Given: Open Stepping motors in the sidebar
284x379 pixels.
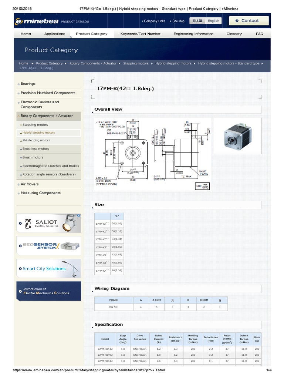Looking at the screenshot, I should pyautogui.click(x=35, y=125).
